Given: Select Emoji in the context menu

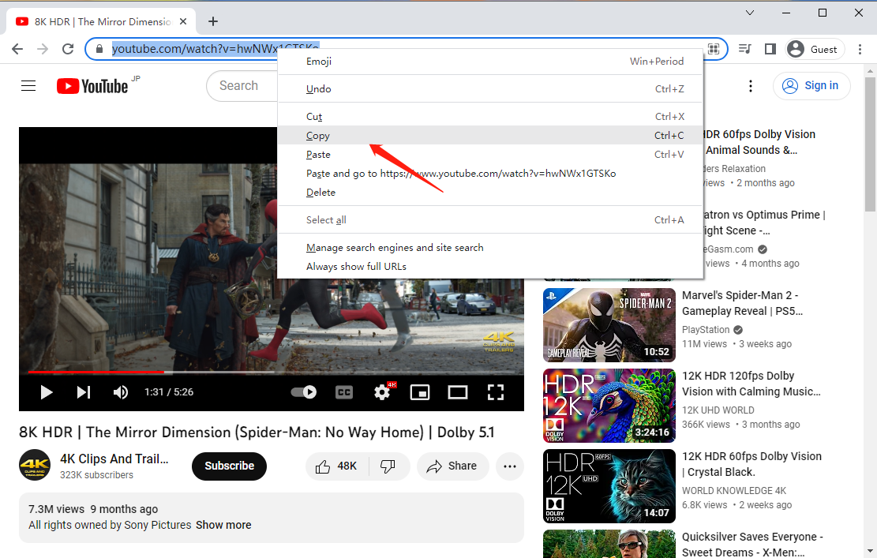Looking at the screenshot, I should (490, 62).
